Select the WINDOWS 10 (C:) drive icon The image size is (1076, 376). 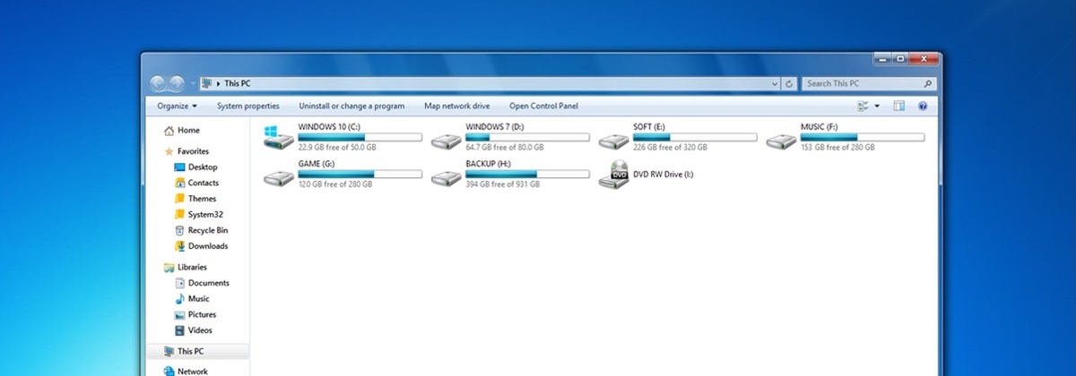(x=279, y=137)
